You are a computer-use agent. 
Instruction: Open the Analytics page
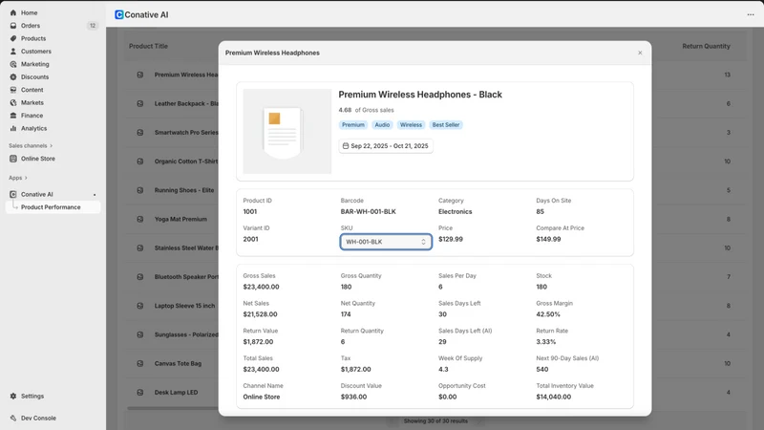(x=33, y=128)
